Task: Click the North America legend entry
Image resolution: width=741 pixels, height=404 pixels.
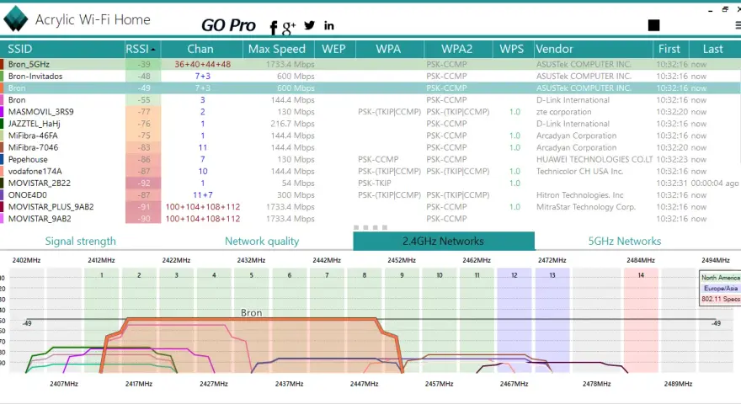Action: [x=720, y=278]
